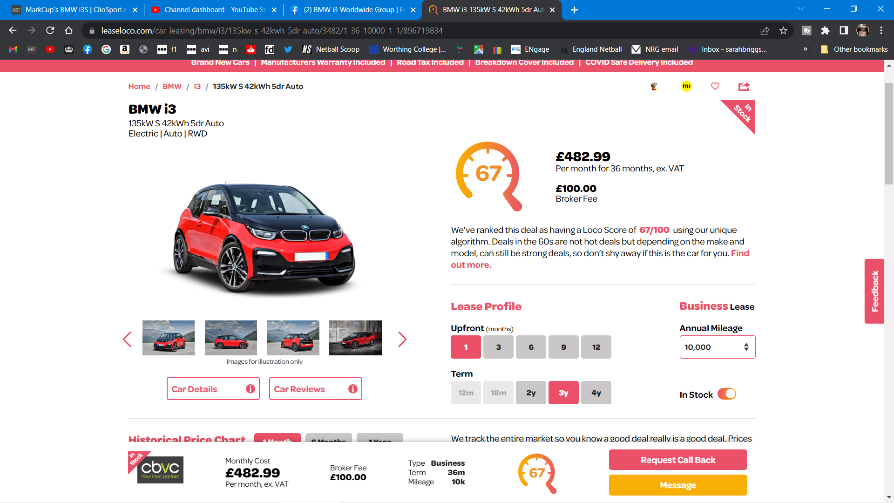The width and height of the screenshot is (894, 503).
Task: Open the Gmail bookmark icon
Action: [13, 49]
